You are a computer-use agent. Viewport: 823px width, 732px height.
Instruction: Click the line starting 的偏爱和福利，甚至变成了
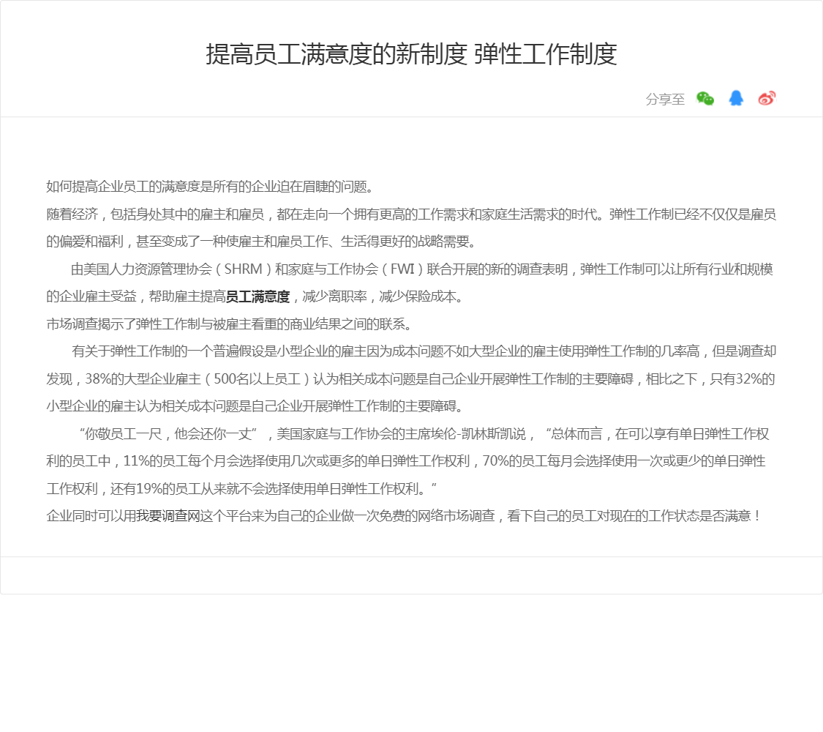click(261, 242)
